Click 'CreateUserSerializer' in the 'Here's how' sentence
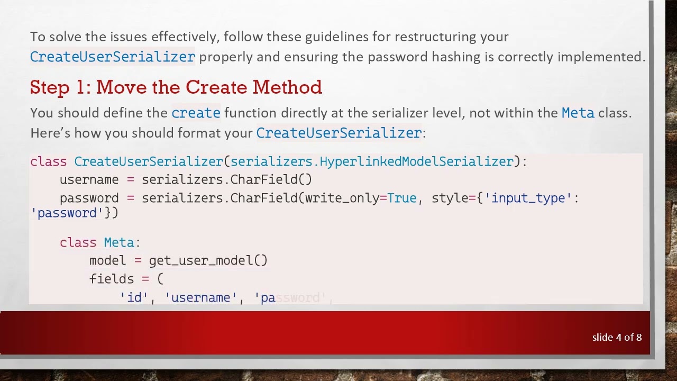This screenshot has width=677, height=381. [x=339, y=133]
